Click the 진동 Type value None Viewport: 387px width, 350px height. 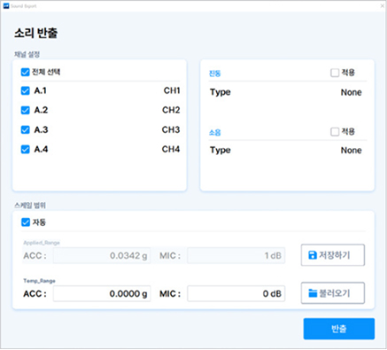352,92
